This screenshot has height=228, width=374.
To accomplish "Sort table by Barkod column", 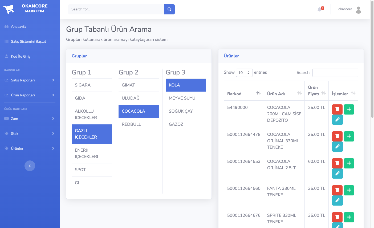I will [244, 91].
